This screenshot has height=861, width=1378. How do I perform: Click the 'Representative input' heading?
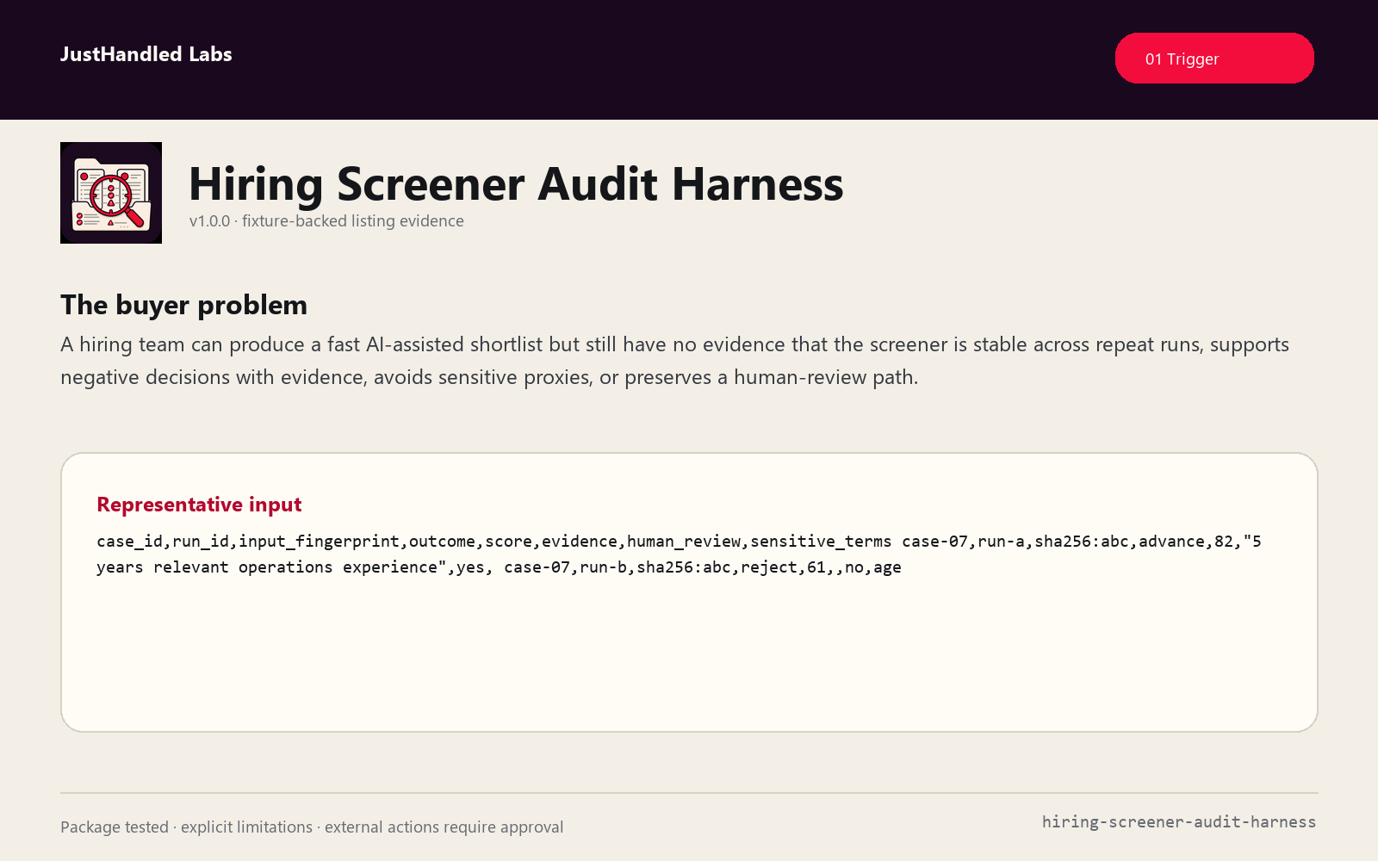(x=199, y=505)
